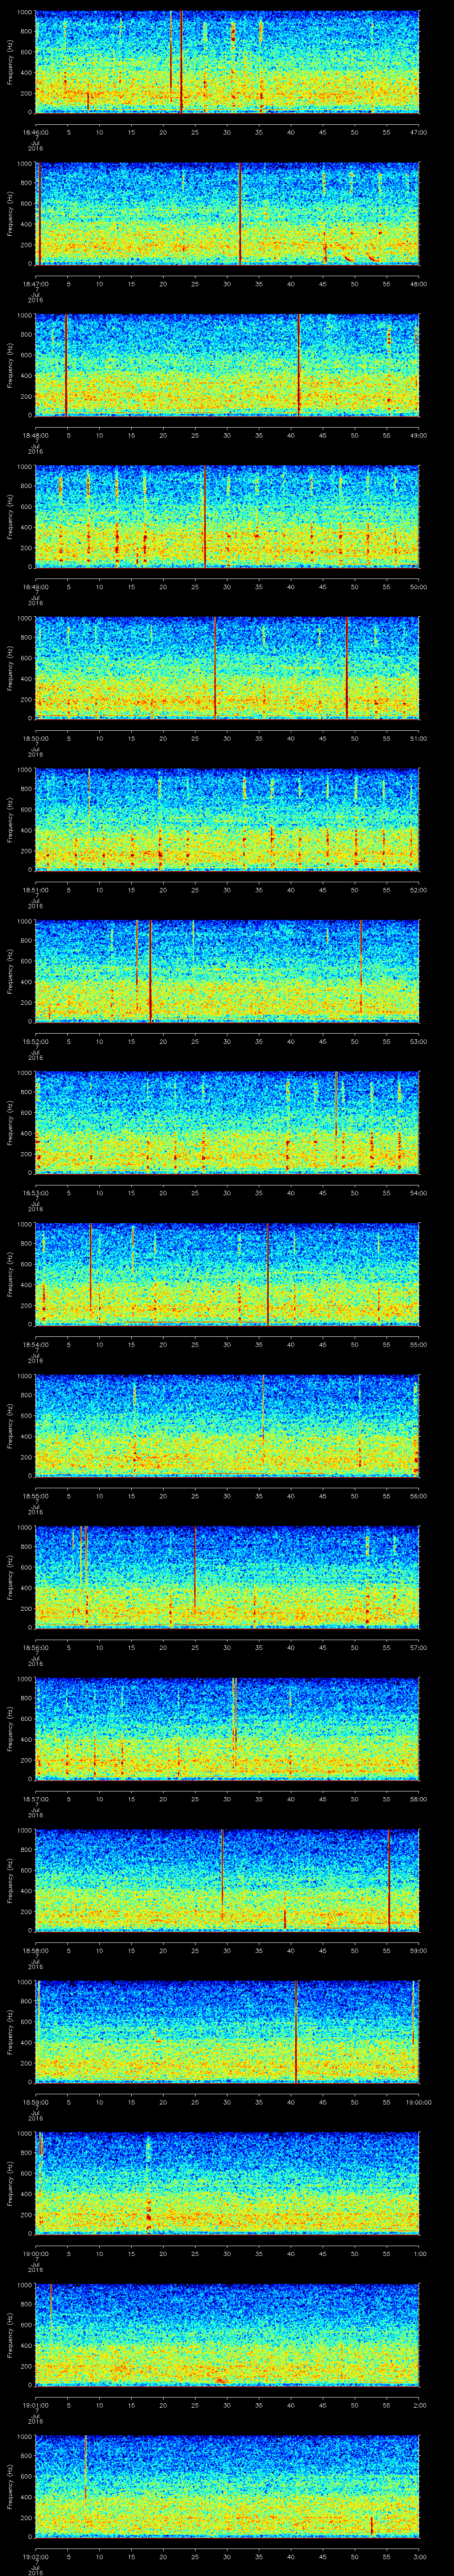Select the spectrogram panel beginning at 19:01:00
This screenshot has height=2576, width=454.
point(227,2334)
